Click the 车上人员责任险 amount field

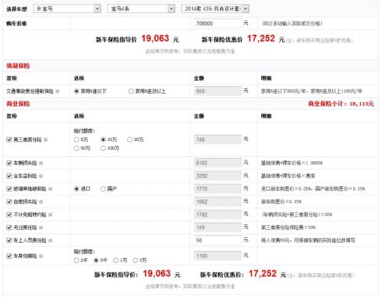(218, 240)
